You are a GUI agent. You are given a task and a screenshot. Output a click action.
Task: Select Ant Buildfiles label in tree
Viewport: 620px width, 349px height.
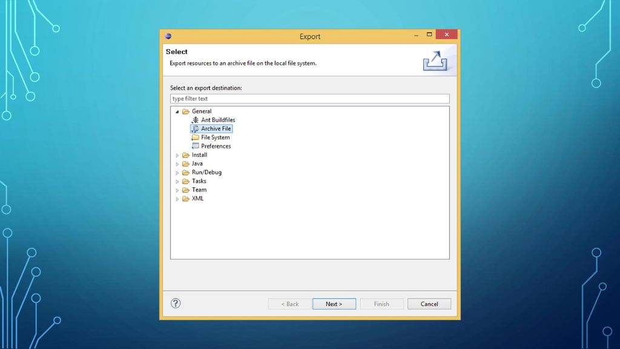pyautogui.click(x=218, y=120)
